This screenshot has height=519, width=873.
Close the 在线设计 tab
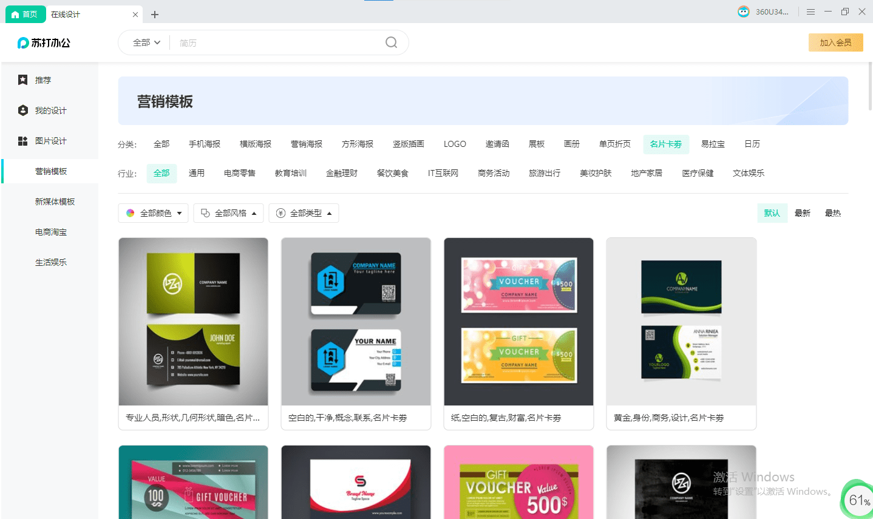[x=135, y=15]
